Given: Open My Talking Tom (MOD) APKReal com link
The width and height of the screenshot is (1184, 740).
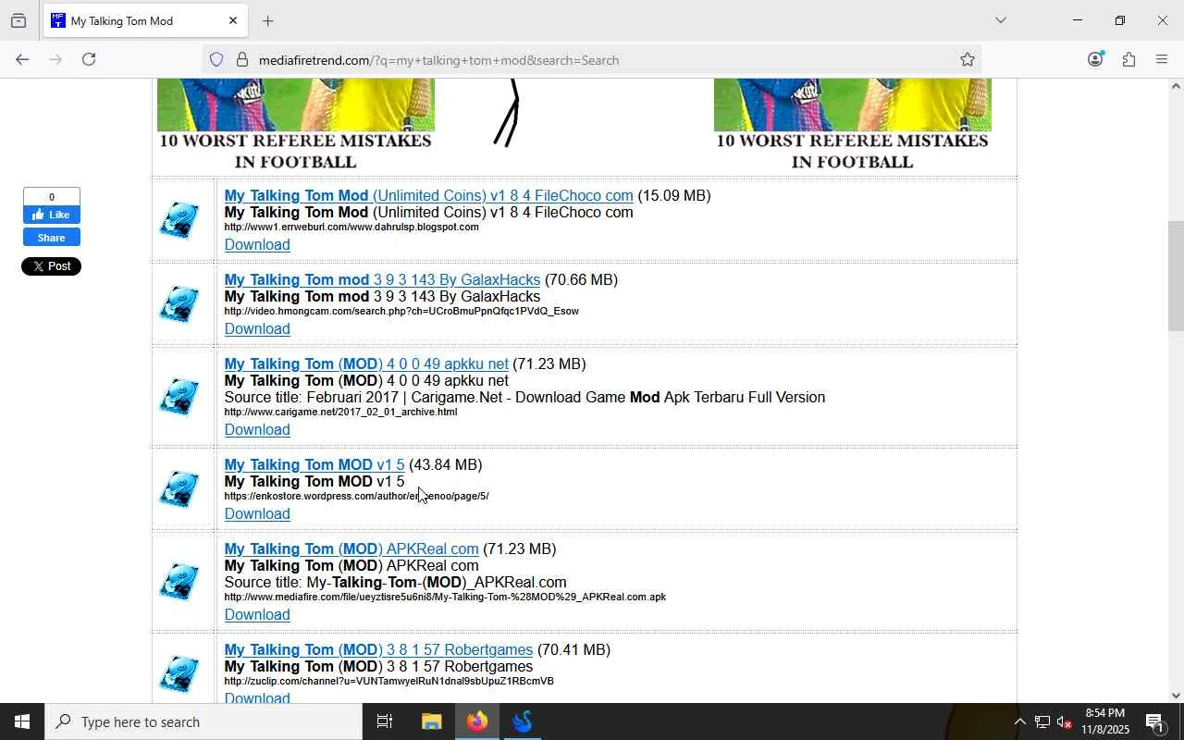Looking at the screenshot, I should (351, 549).
